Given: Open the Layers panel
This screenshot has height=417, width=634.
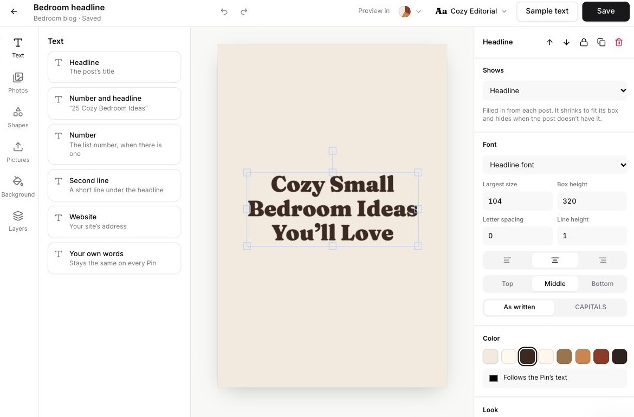Looking at the screenshot, I should 18,221.
